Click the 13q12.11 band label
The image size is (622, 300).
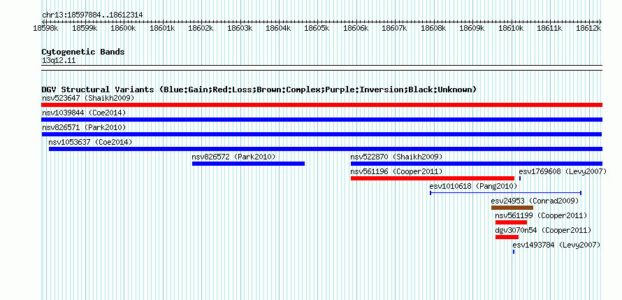click(59, 61)
